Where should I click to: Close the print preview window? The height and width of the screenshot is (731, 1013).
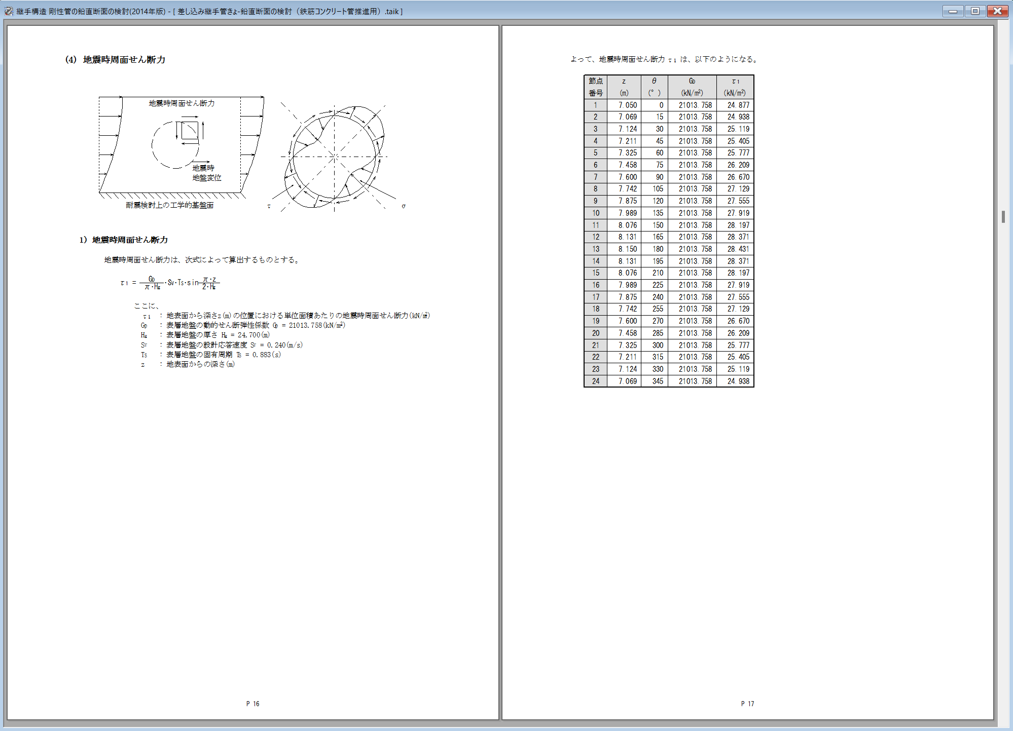tap(997, 11)
